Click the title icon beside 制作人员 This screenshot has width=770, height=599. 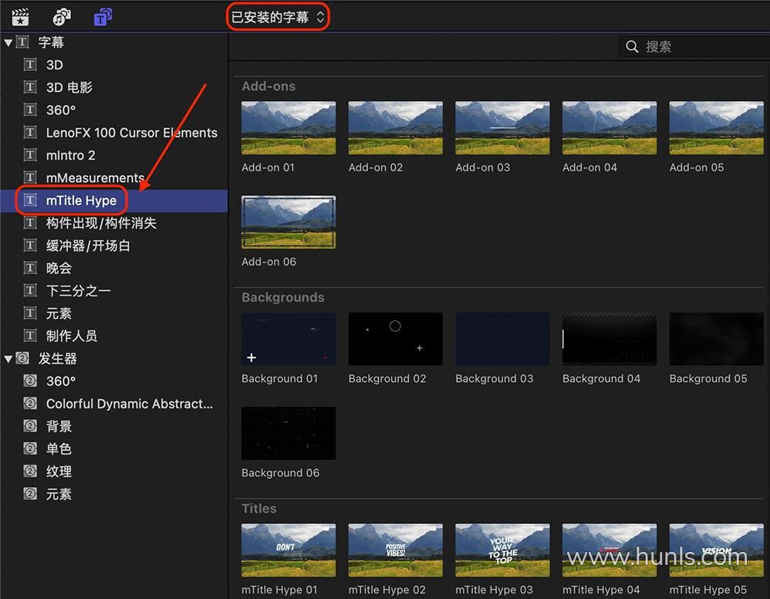[x=30, y=336]
